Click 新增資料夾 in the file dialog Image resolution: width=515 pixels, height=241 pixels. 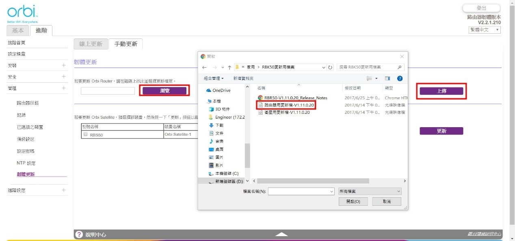coord(243,78)
